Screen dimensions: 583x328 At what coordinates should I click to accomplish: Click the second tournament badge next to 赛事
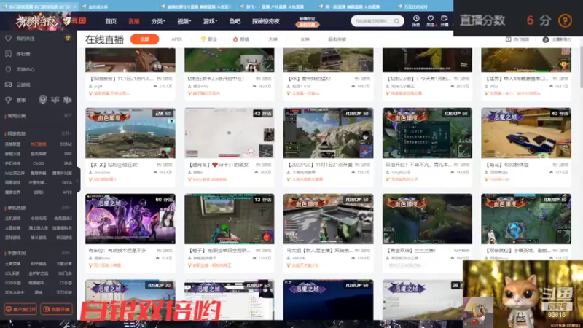55,100
